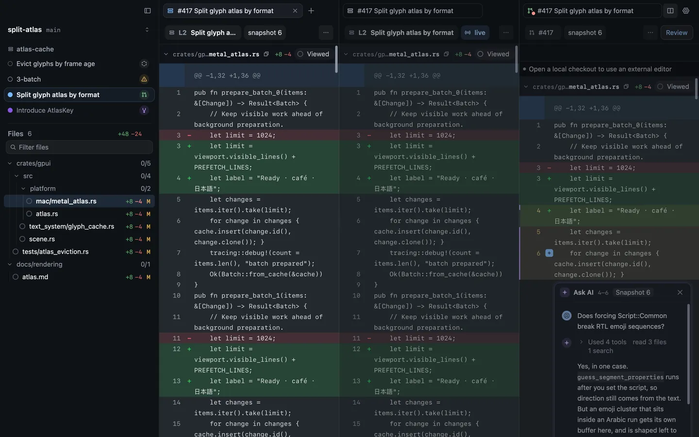This screenshot has height=437, width=699.
Task: Collapse the platform folder
Action: click(23, 188)
